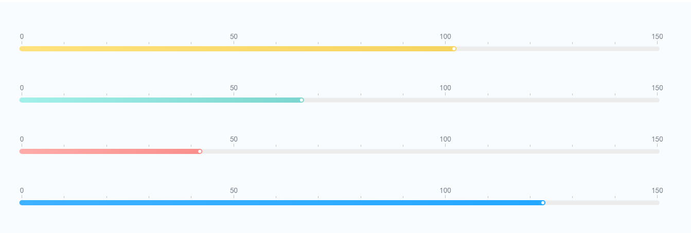The width and height of the screenshot is (691, 233).
Task: Click the 0 label on pink slider
Action: [x=22, y=139]
